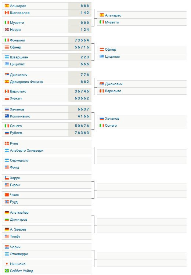Viewport: 191px width, 275px height.
Task: Click Хачанов in the second round column
Action: pyautogui.click(x=112, y=119)
